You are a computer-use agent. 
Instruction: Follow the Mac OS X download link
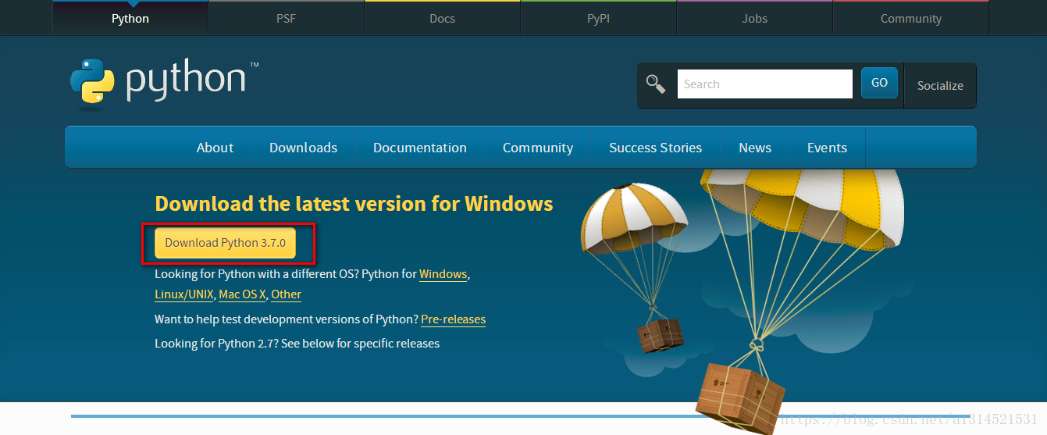[242, 294]
